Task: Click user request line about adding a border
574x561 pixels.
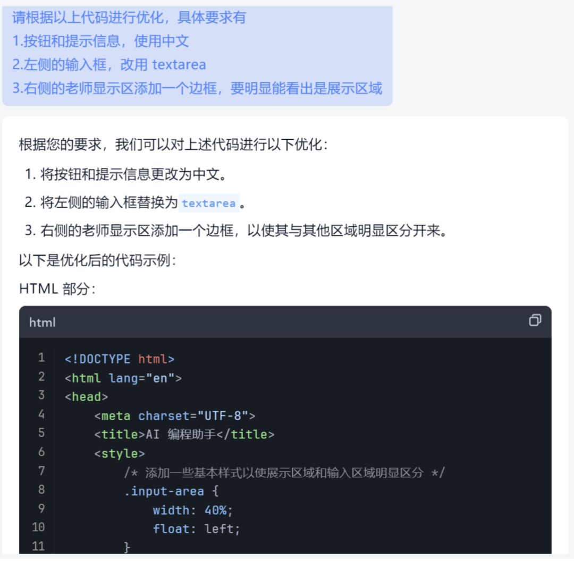Action: pos(197,88)
